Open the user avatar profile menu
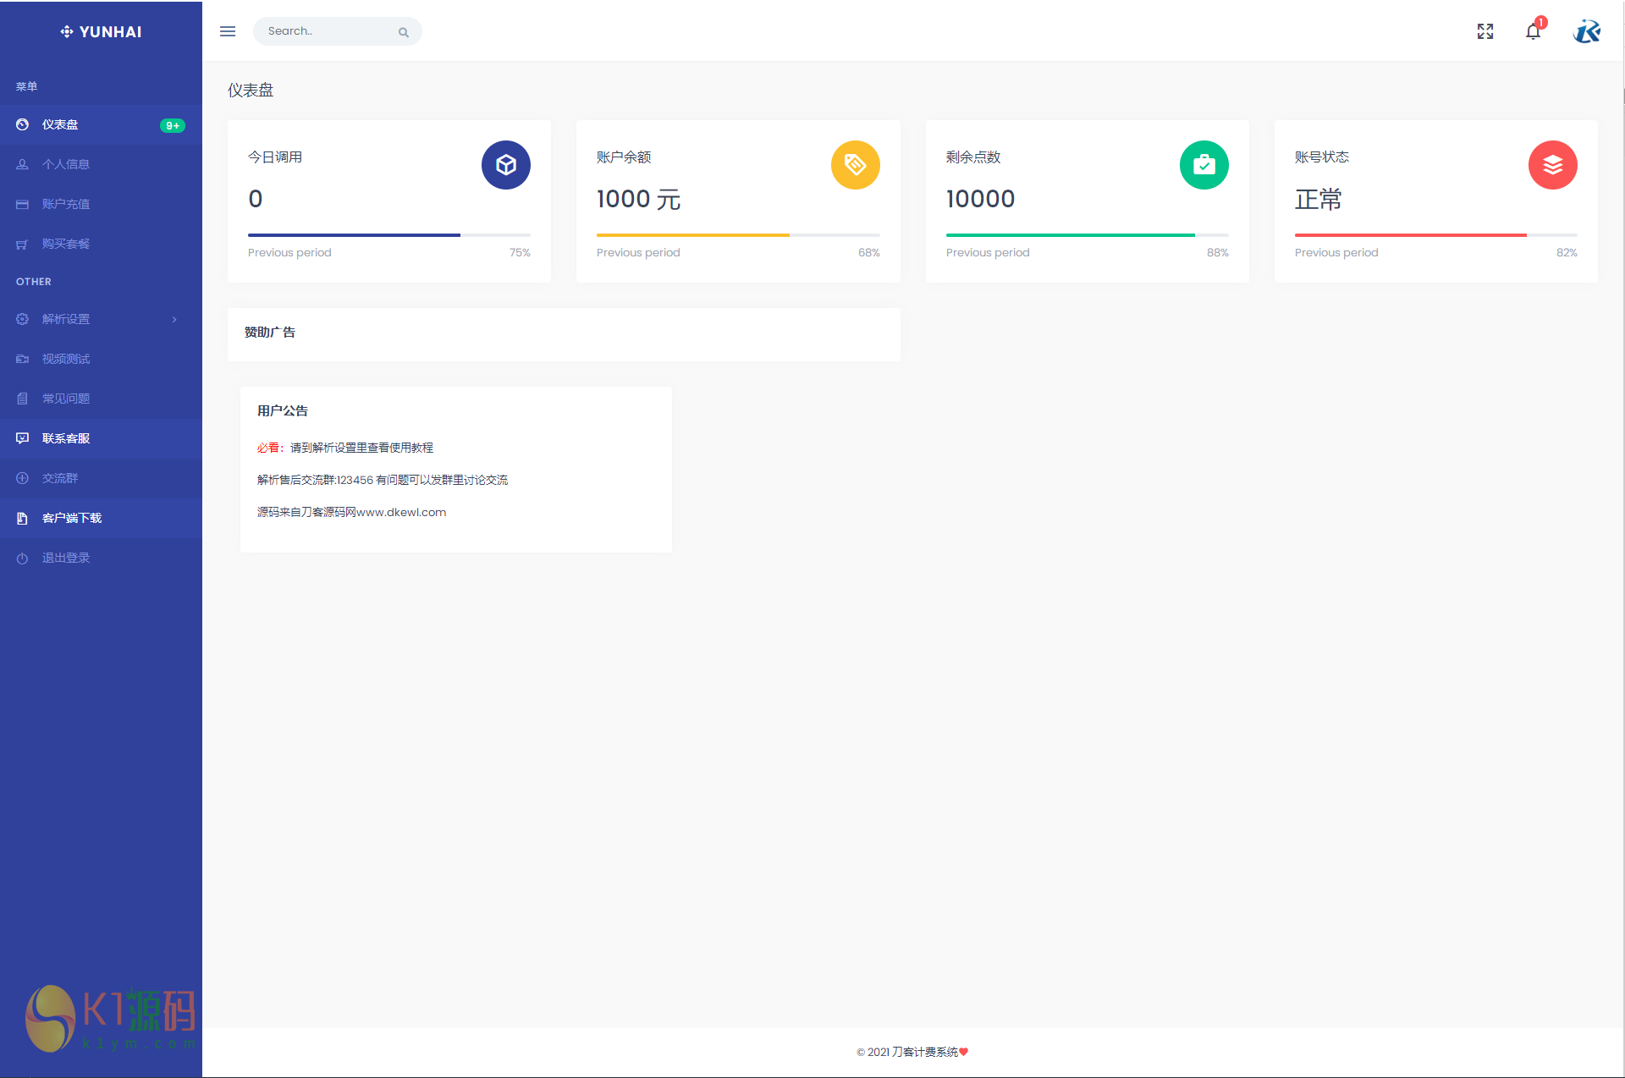This screenshot has height=1078, width=1625. coord(1587,31)
